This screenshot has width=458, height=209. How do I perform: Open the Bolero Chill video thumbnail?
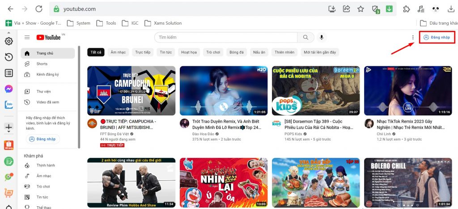408,183
